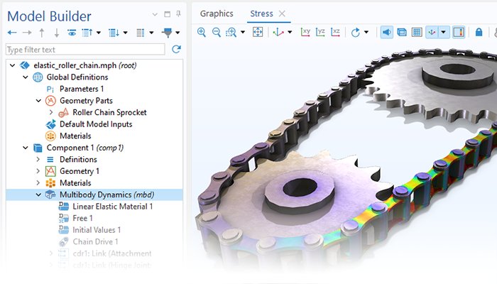The width and height of the screenshot is (497, 284).
Task: Select the Geometry Parts node
Action: (86, 101)
